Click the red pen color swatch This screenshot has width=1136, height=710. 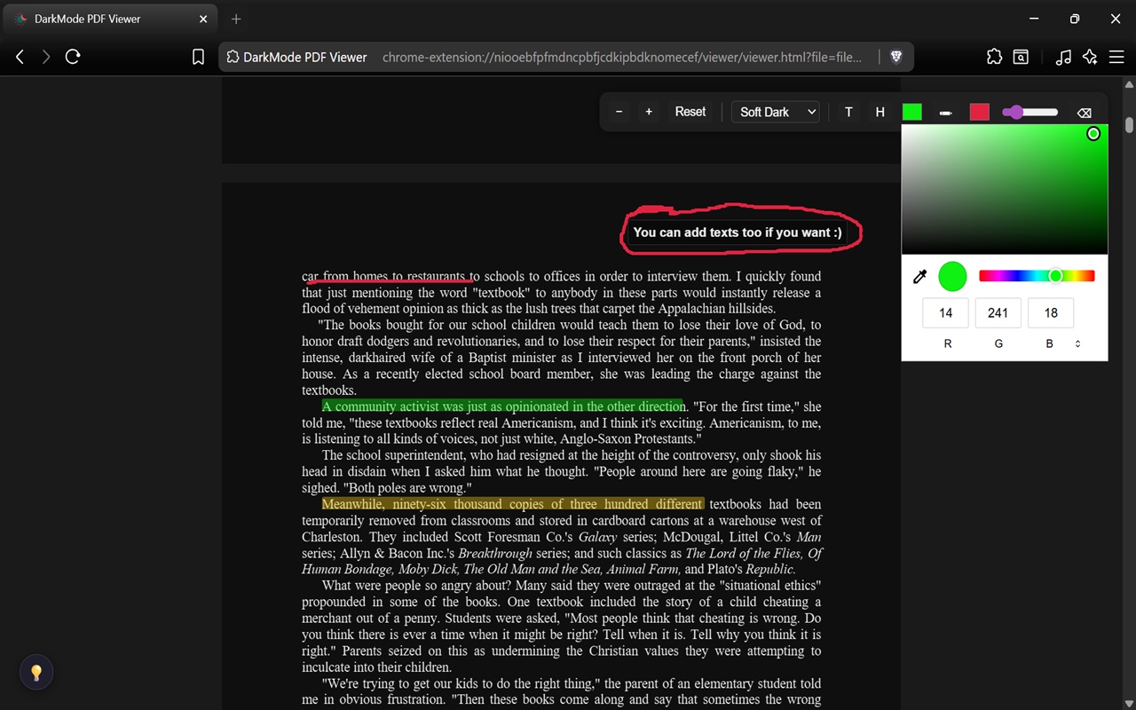(979, 112)
